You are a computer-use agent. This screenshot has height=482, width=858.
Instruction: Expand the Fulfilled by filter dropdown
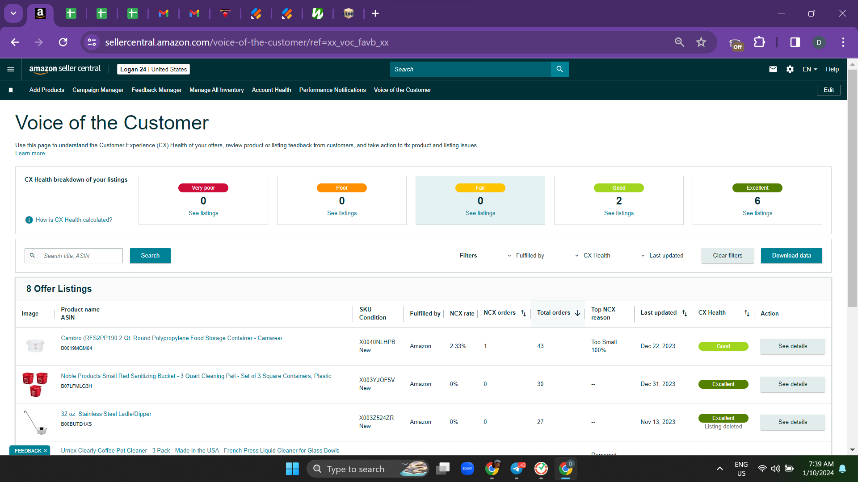[526, 256]
